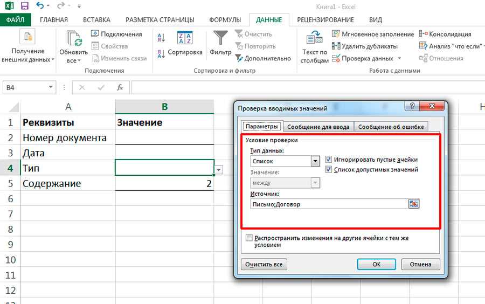This screenshot has width=485, height=304.
Task: Click the Remove Duplicates button
Action: [364, 46]
